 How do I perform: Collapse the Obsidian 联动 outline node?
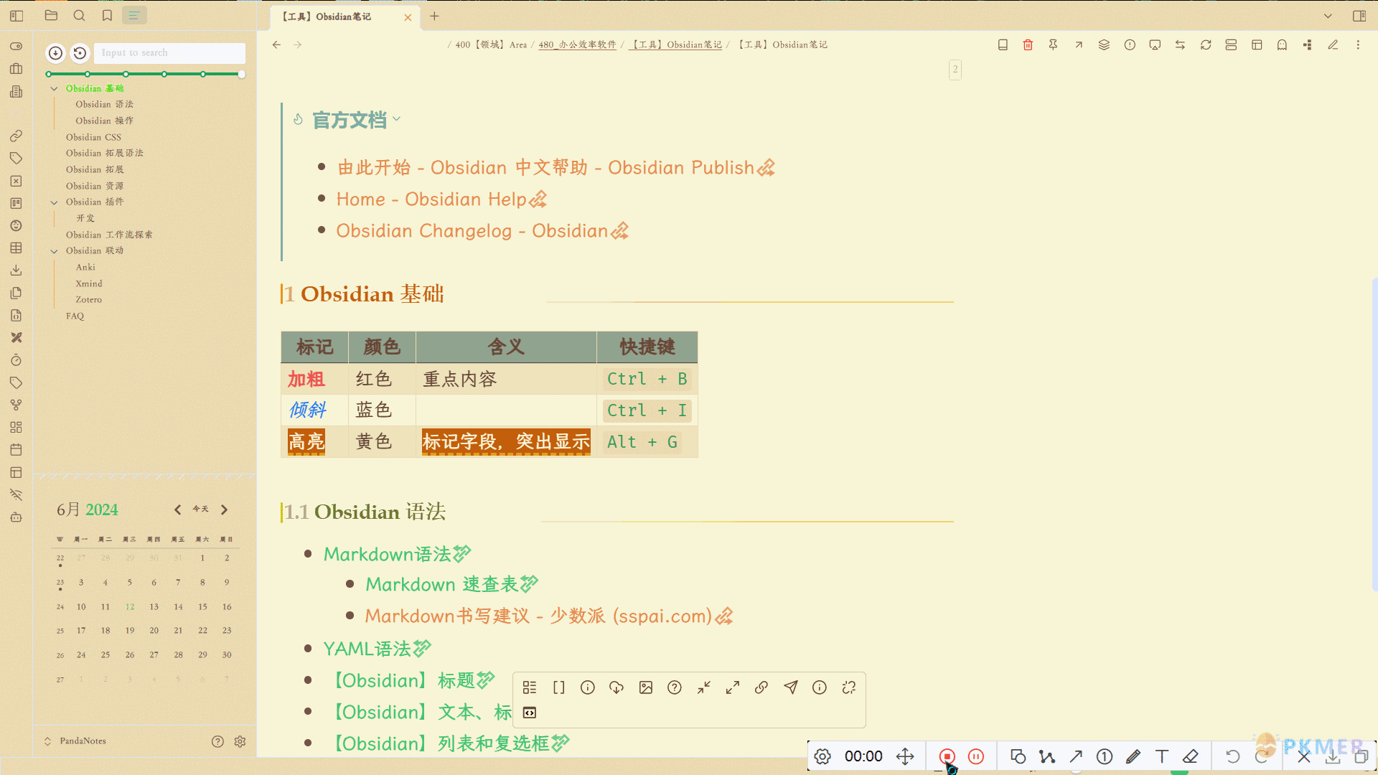tap(54, 251)
